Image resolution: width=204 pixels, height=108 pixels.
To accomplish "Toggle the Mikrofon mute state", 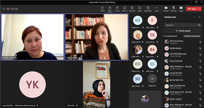I will tap(174, 9).
